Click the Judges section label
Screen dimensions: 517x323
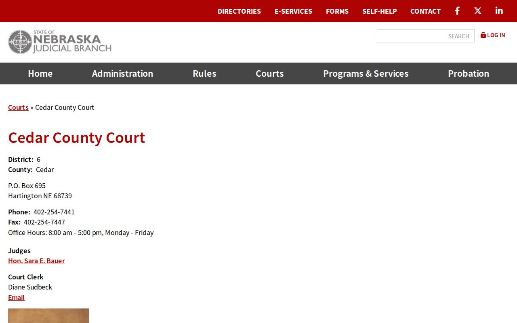[19, 251]
